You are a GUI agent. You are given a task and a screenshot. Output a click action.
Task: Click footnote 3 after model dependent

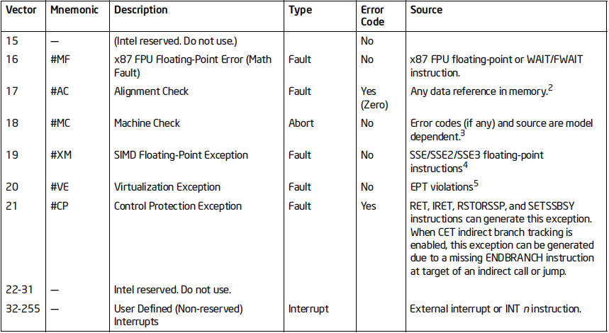[x=462, y=133]
